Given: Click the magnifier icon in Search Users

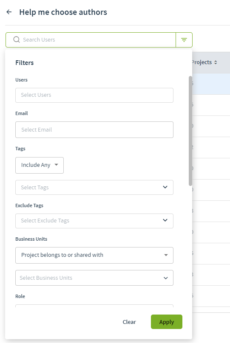Looking at the screenshot, I should (x=17, y=39).
